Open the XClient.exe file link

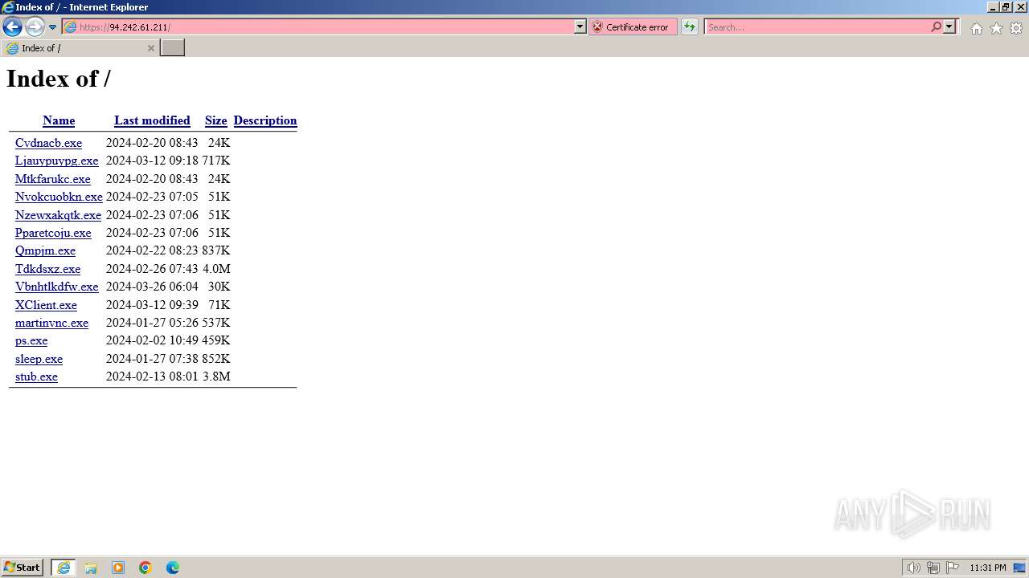pos(46,305)
